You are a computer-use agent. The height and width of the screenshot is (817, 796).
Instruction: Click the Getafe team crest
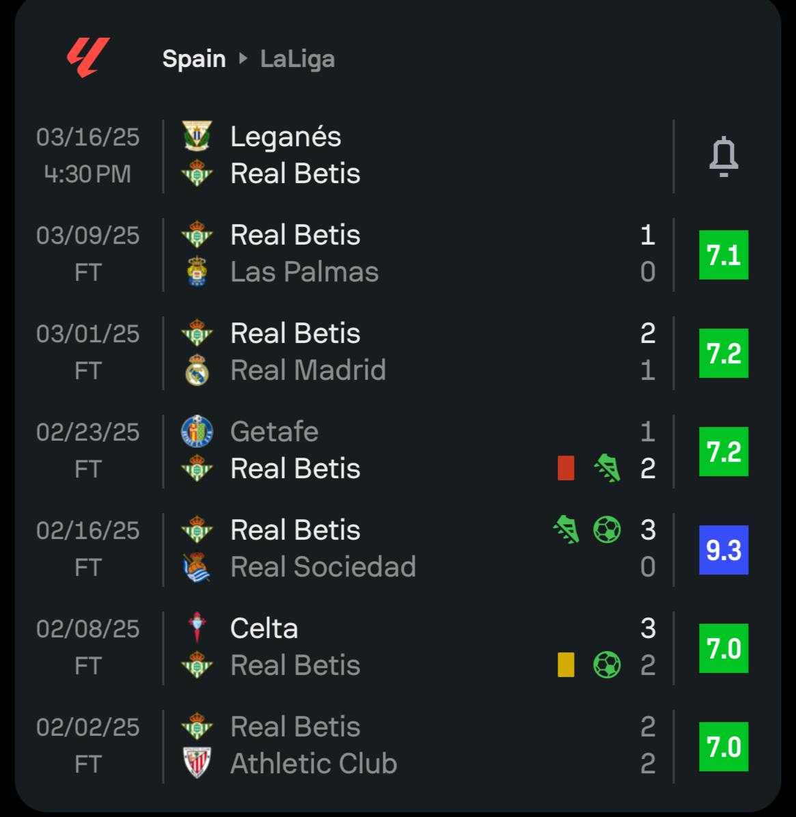point(197,432)
